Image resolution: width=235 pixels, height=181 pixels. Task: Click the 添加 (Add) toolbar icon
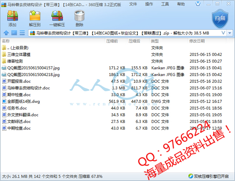(13, 16)
